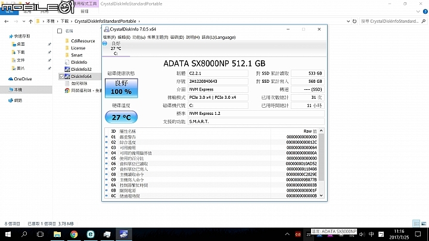Select the C: disk tab at top

116,48
